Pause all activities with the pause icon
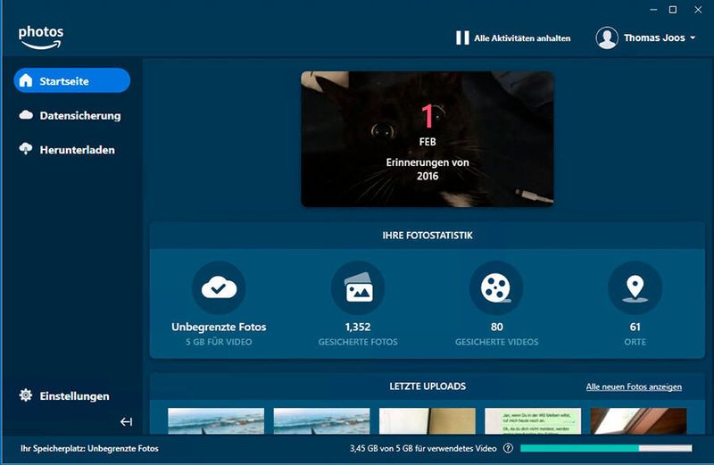 [462, 37]
